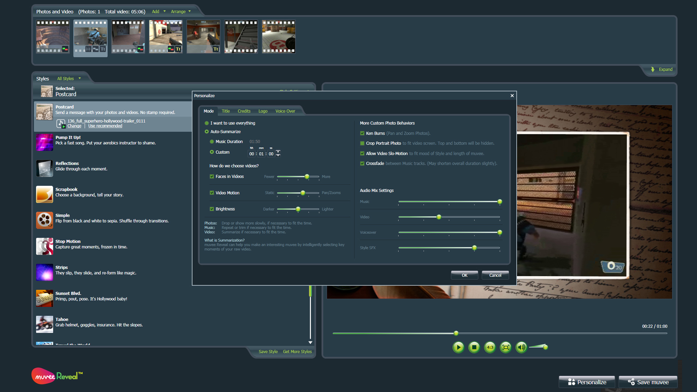The image size is (697, 392).
Task: Expand the Photos and Video panel
Action: [665, 69]
